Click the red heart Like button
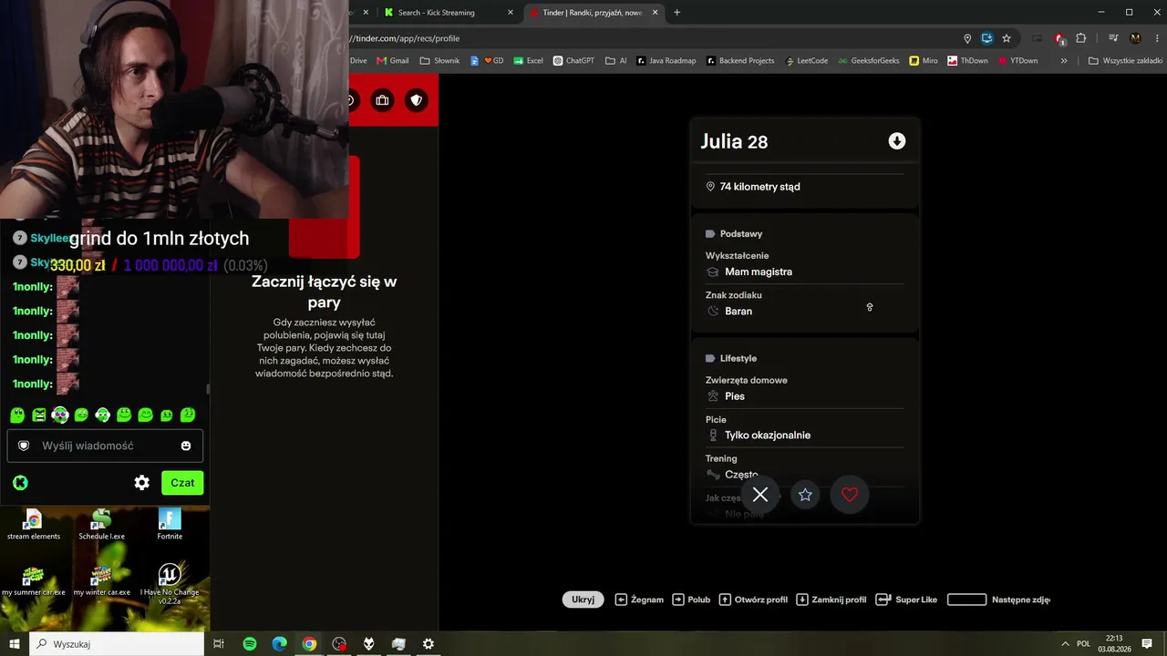 pyautogui.click(x=850, y=495)
